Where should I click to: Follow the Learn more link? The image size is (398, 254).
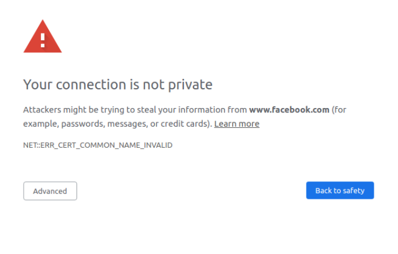click(x=236, y=124)
